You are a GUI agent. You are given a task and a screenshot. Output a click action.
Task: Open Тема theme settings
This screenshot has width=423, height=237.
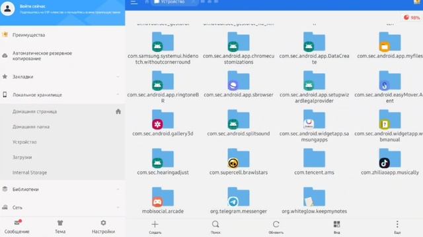pos(60,227)
